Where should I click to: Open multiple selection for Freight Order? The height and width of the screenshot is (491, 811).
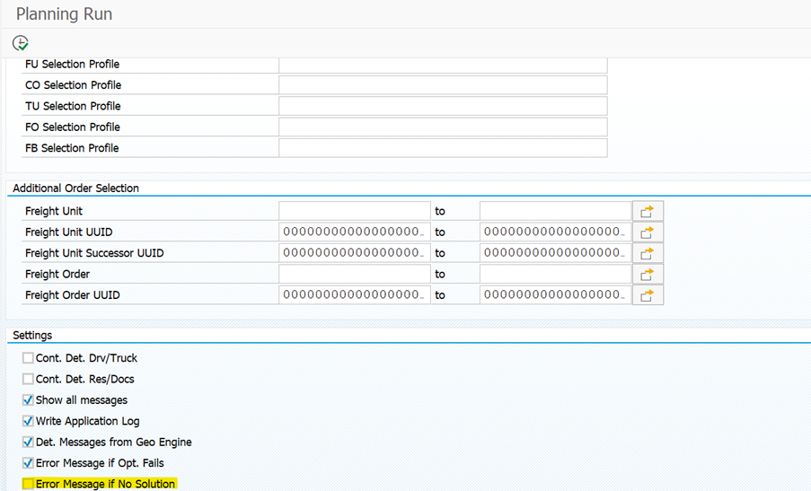[x=647, y=274]
